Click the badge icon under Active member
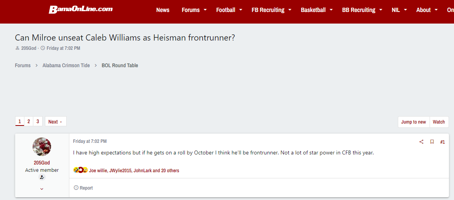The width and height of the screenshot is (454, 200). click(42, 177)
